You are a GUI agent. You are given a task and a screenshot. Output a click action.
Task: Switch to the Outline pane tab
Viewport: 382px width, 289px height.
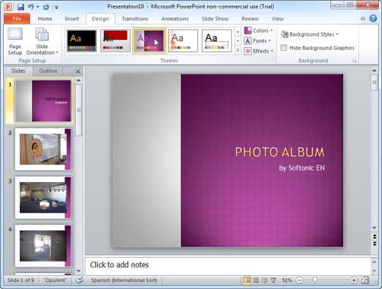click(48, 71)
